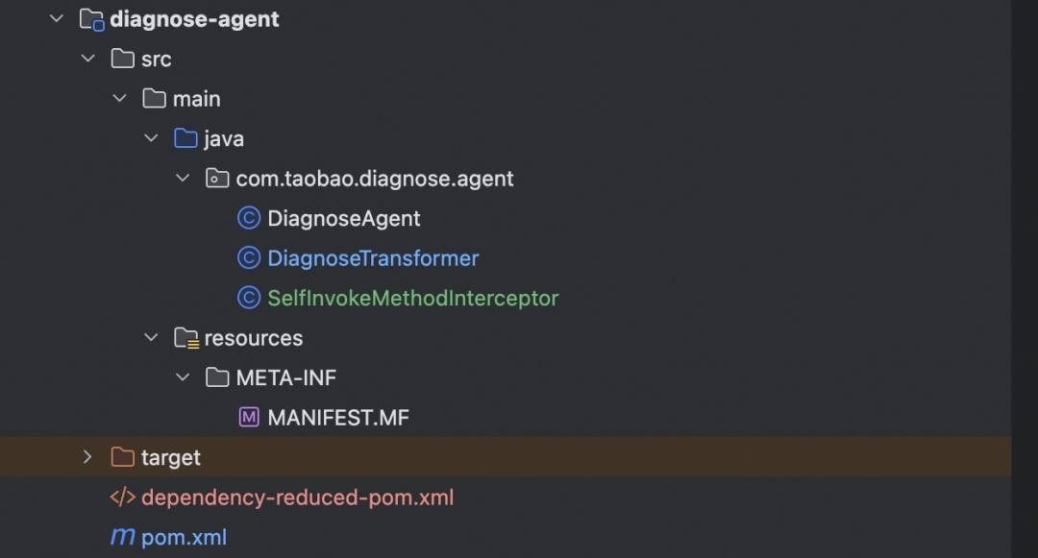Collapse the main folder chevron
The height and width of the screenshot is (558, 1038).
pos(120,99)
